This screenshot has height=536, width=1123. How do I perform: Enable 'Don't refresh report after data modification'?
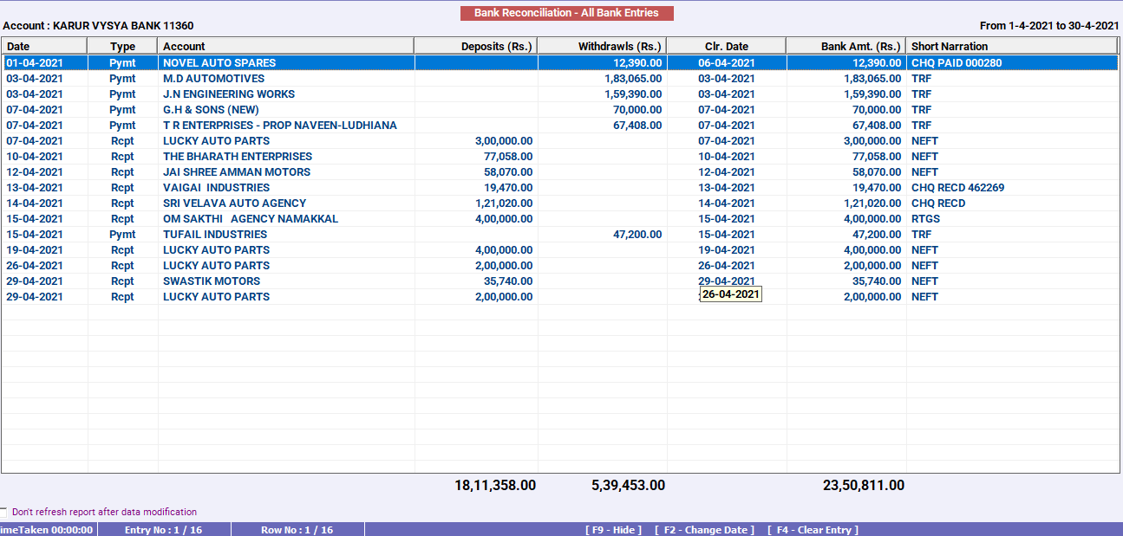coord(7,511)
